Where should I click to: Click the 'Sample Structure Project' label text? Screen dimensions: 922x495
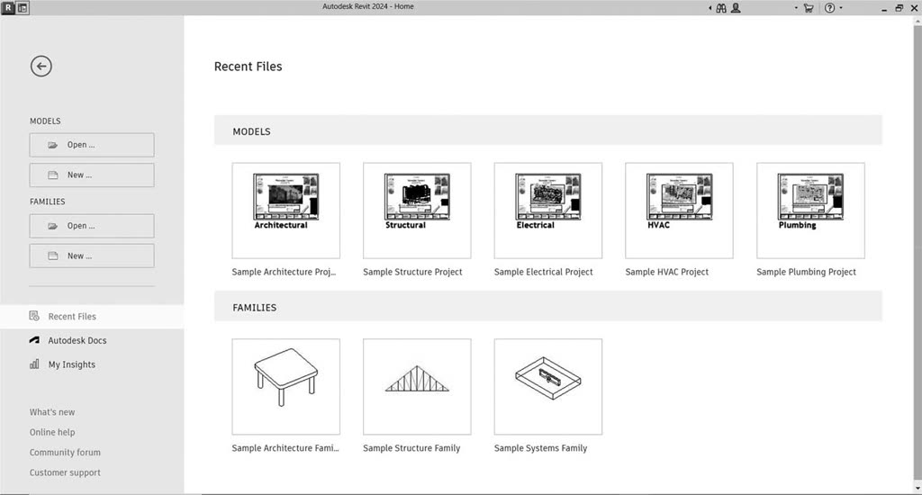pos(412,272)
